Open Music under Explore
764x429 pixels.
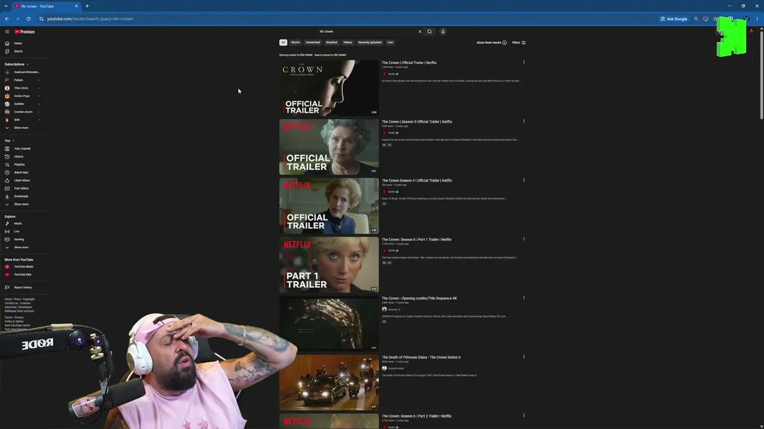18,223
